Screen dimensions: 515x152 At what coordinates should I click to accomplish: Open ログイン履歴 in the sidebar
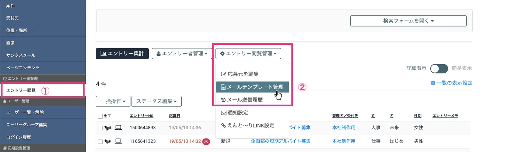[19, 137]
